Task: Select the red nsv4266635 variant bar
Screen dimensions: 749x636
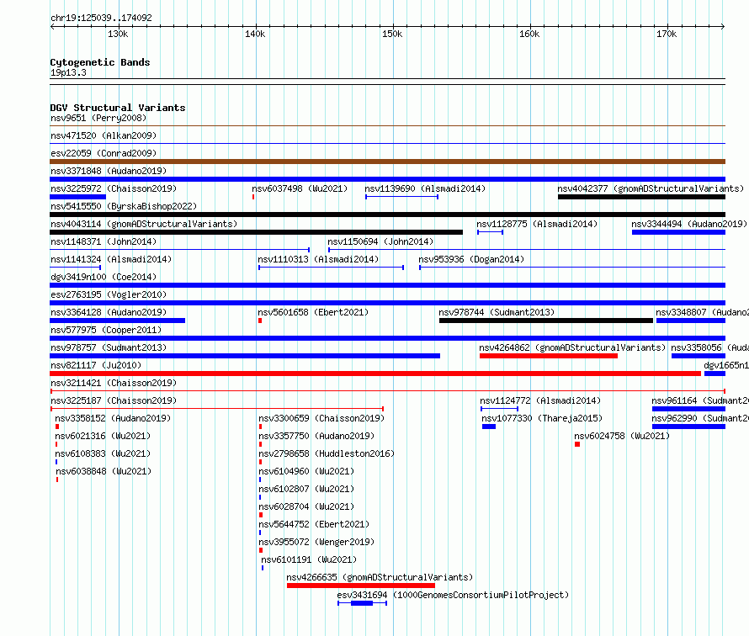Action: pyautogui.click(x=361, y=586)
